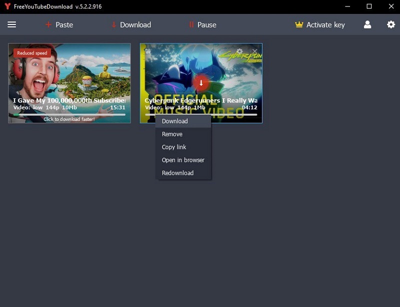The width and height of the screenshot is (400, 307).
Task: Choose Redownload in the context menu
Action: [183, 173]
